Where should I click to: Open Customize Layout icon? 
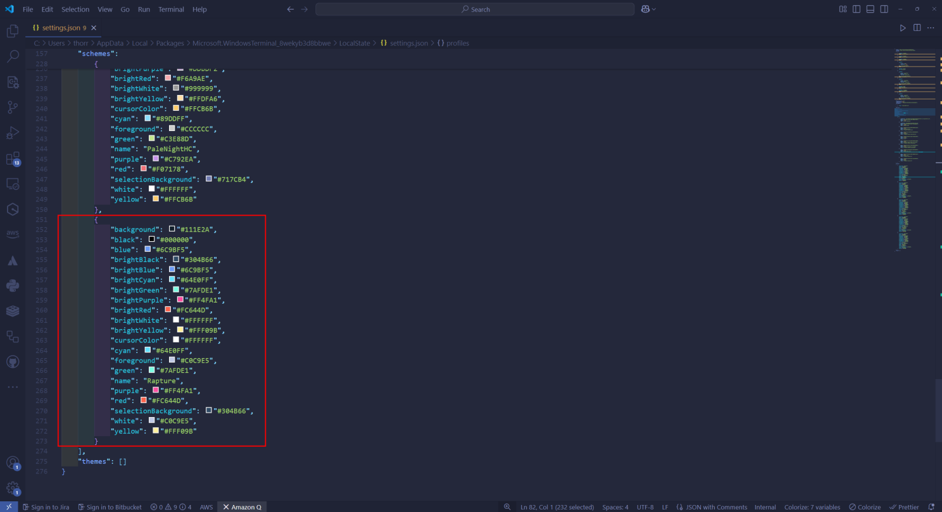pyautogui.click(x=843, y=9)
